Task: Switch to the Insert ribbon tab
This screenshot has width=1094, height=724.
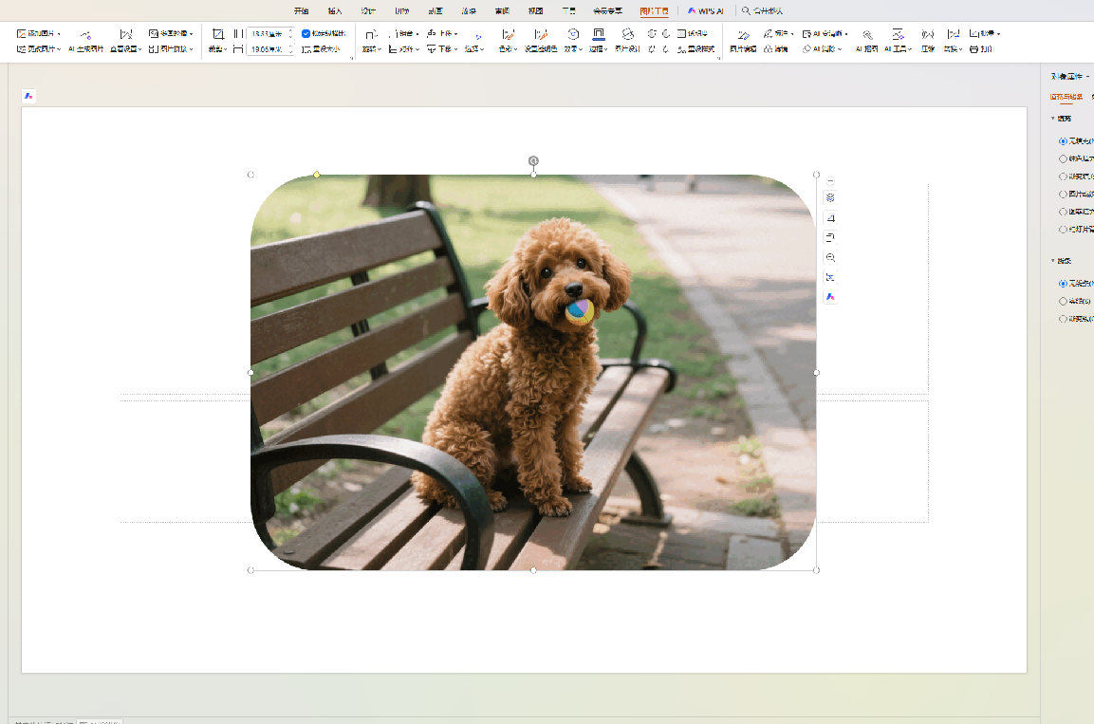Action: 335,10
